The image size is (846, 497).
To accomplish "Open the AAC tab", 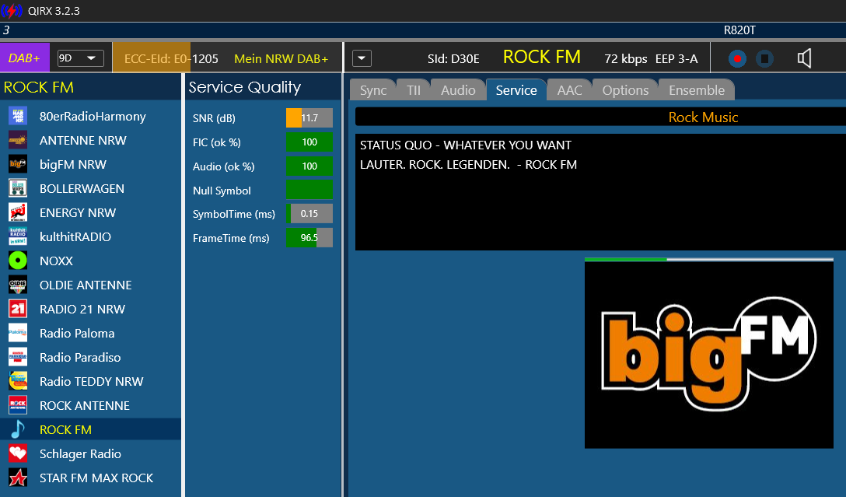I will click(569, 90).
